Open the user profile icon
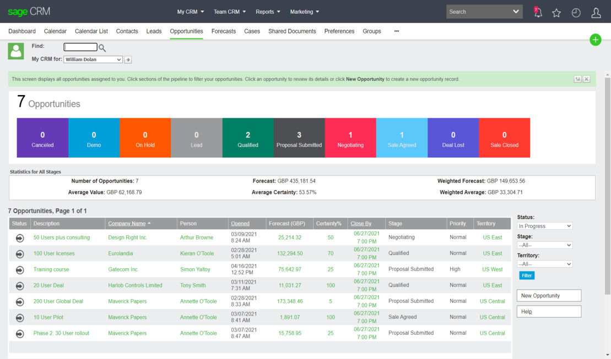Viewport: 611px width, 359px height. point(596,13)
